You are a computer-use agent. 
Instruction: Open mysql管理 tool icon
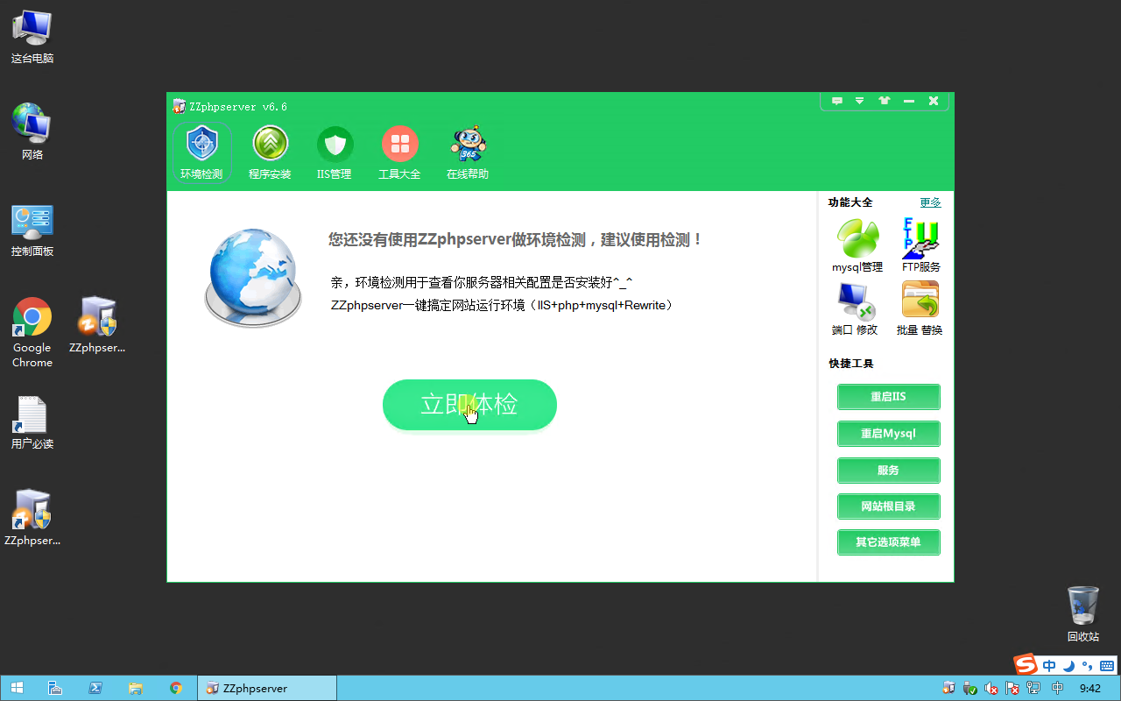pos(857,244)
